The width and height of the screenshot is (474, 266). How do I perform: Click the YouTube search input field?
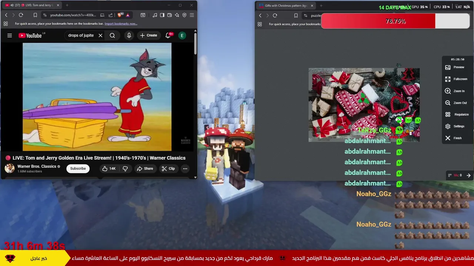coord(81,35)
